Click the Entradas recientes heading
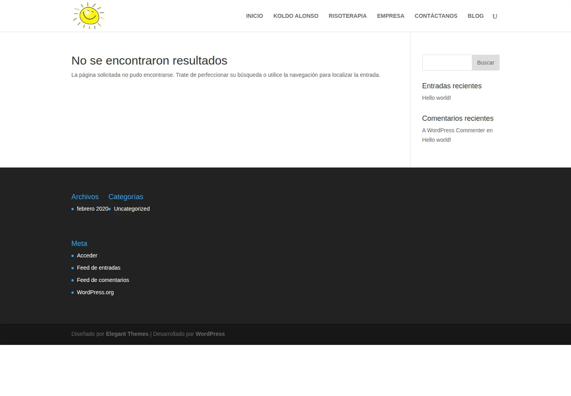 tap(452, 86)
